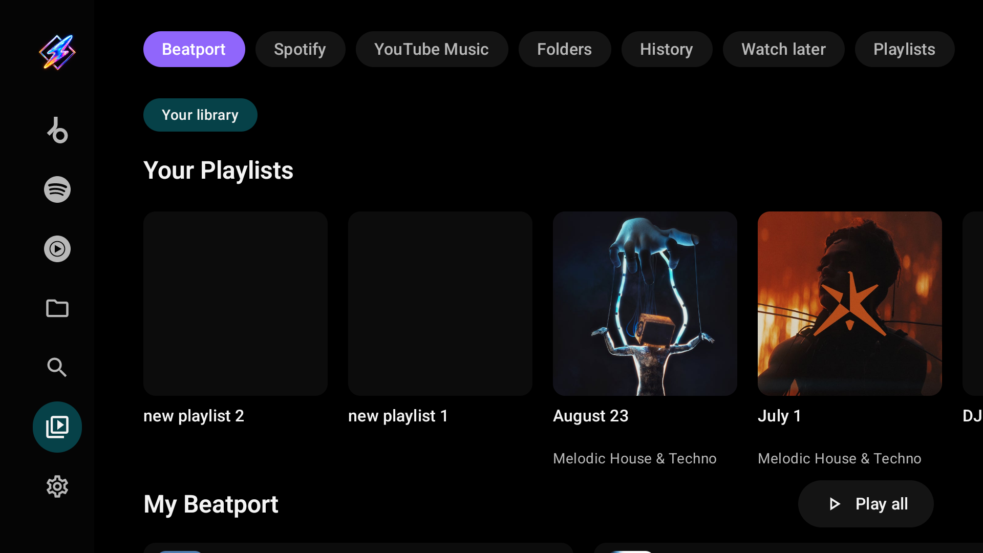The image size is (983, 553).
Task: Click the 'new playlist 2' title
Action: [194, 416]
